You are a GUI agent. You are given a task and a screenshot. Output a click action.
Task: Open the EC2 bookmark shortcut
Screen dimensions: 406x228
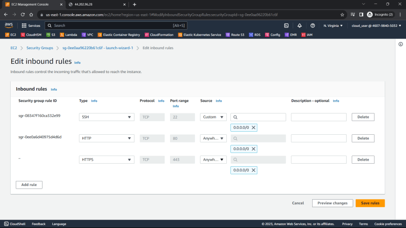(11, 34)
